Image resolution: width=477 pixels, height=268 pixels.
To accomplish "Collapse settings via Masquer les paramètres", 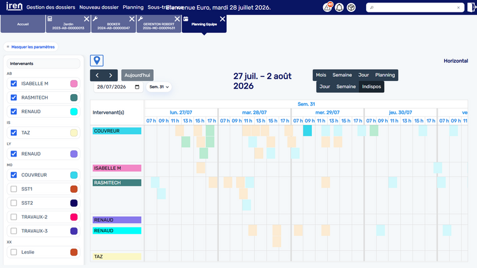I will point(31,47).
